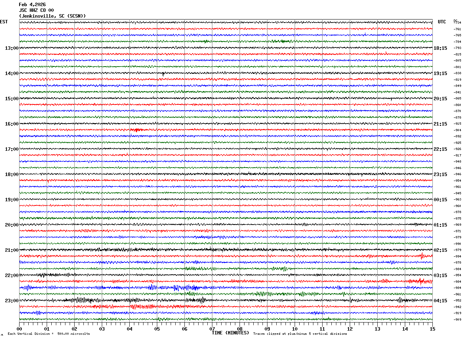
Task: Select the EST timezone label
Action: click(4, 22)
